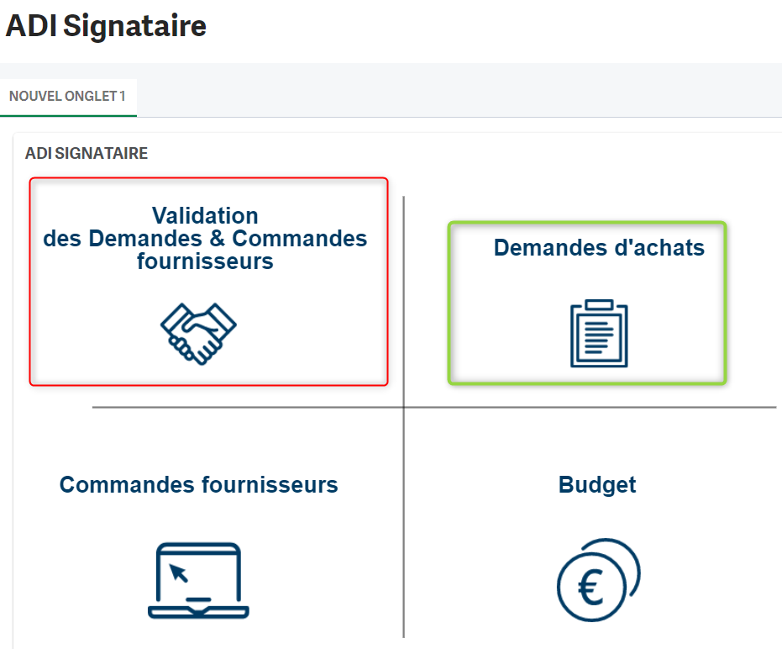Click the laptop icon for Commandes fournisseurs
This screenshot has width=782, height=649.
coord(198,581)
